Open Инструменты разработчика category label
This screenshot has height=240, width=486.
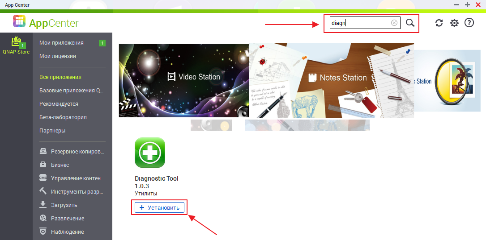coord(77,191)
